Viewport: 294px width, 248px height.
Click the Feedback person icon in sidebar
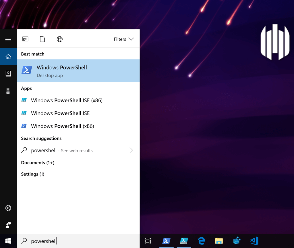8,225
